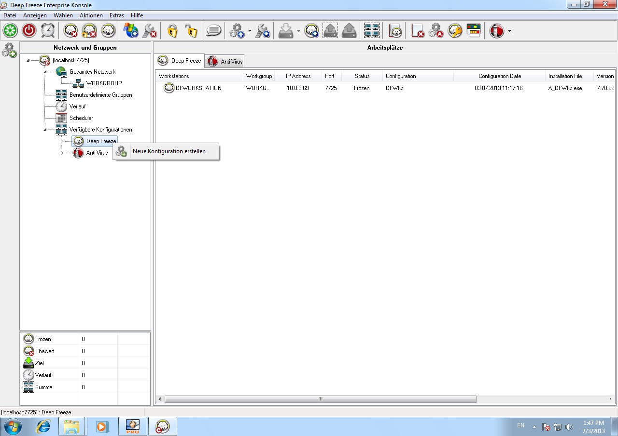
Task: Click the workstation list horizontal scrollbar thumb
Action: (x=321, y=399)
